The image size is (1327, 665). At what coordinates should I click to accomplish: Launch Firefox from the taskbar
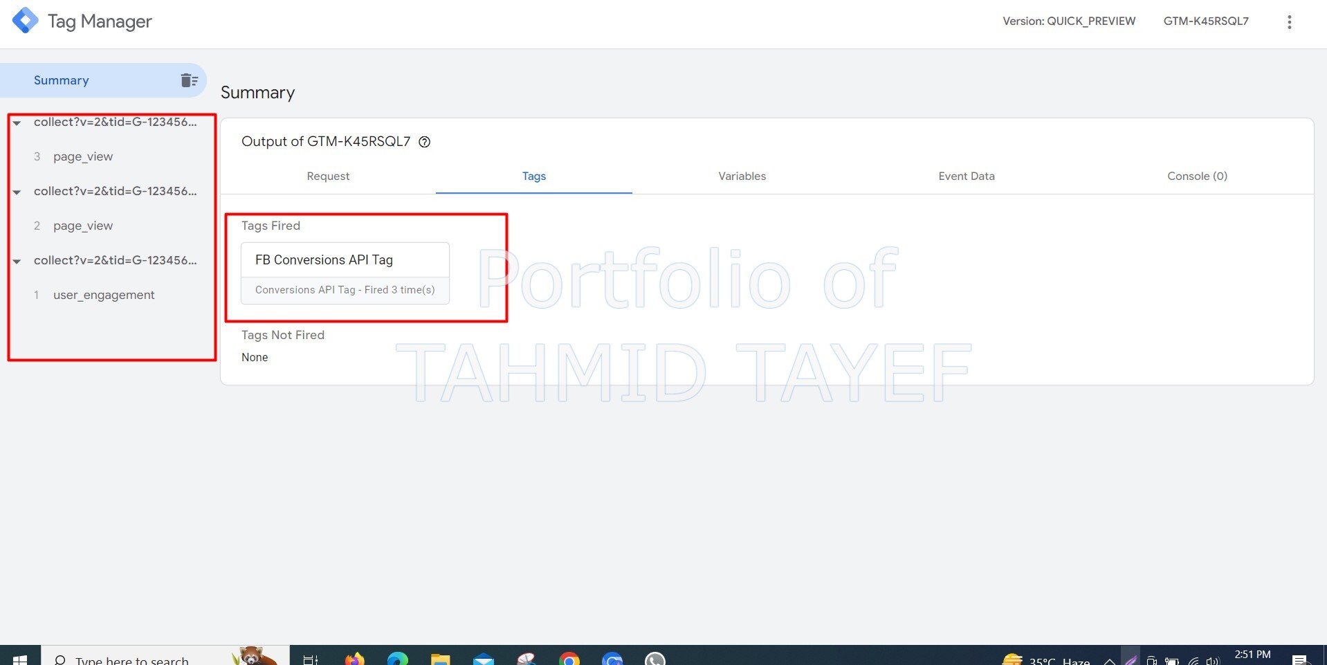pos(354,658)
